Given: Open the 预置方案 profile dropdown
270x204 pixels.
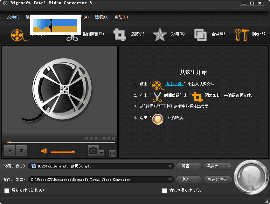Looking at the screenshot, I should 101,166.
